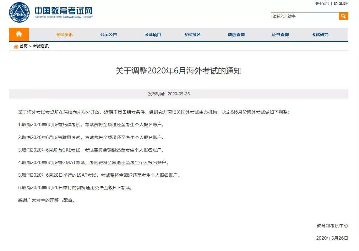Click the 中国教育考试网 site title

click(63, 11)
